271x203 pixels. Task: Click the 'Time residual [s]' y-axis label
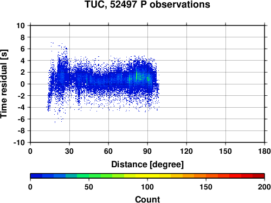pos(4,84)
